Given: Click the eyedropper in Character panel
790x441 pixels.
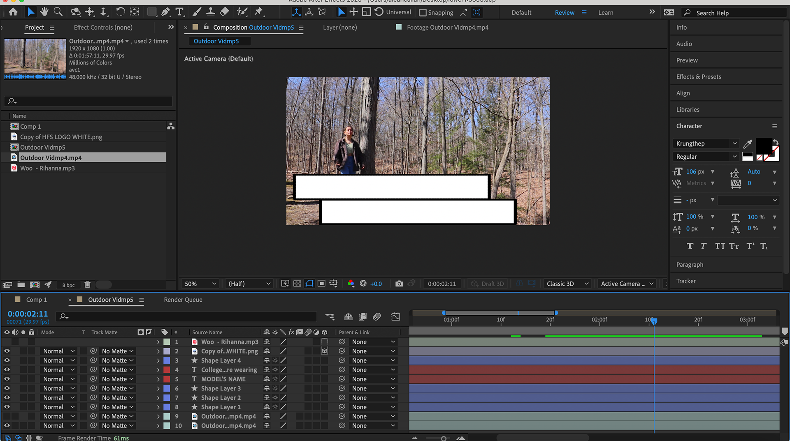Looking at the screenshot, I should [x=748, y=143].
